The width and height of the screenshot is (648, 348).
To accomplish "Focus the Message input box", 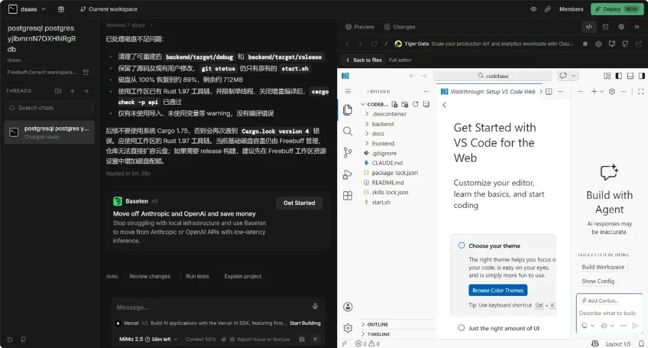I will tap(212, 307).
